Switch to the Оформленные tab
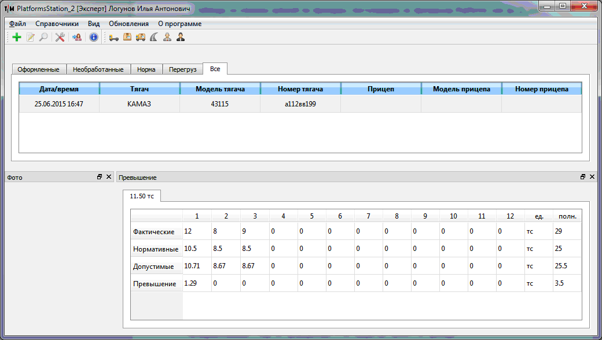The height and width of the screenshot is (340, 602). [38, 69]
